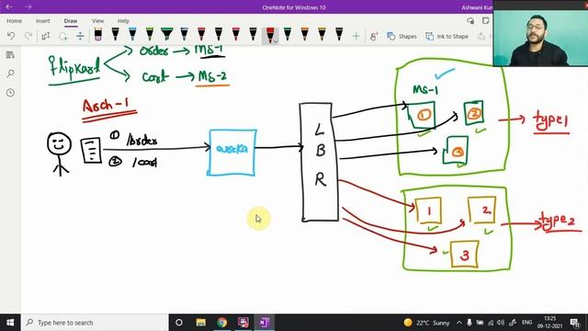The width and height of the screenshot is (588, 331).
Task: Open the Windows Start menu
Action: click(x=10, y=323)
